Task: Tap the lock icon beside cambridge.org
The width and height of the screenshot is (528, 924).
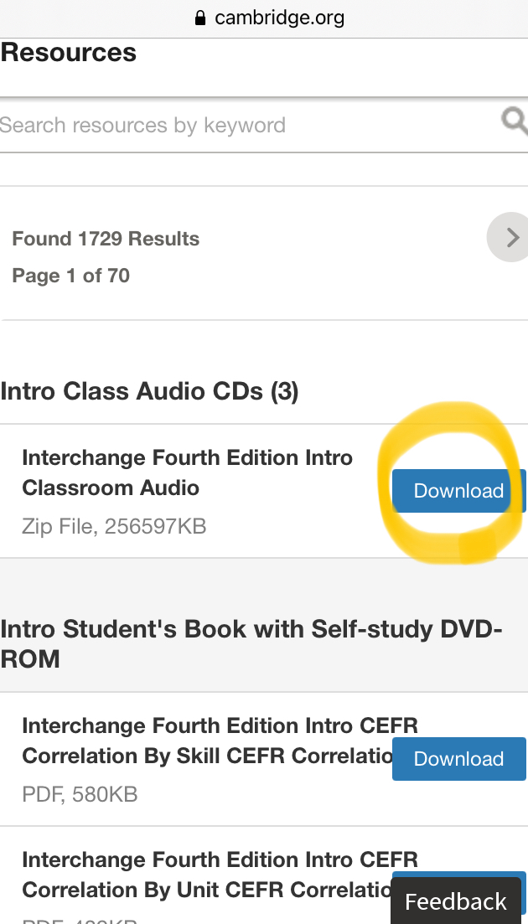Action: pyautogui.click(x=200, y=18)
